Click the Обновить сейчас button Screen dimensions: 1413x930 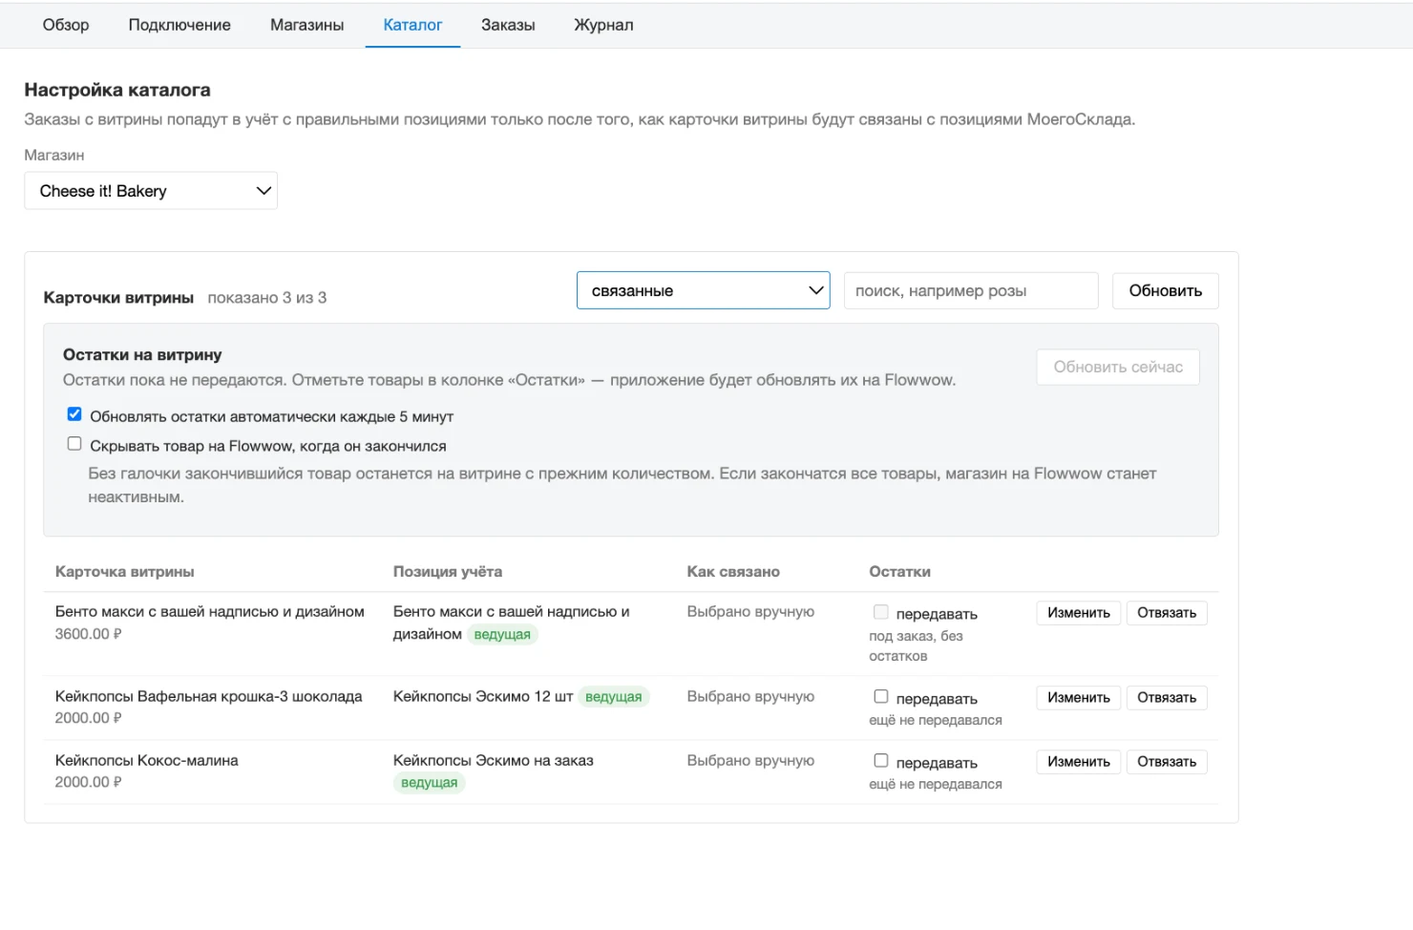click(x=1118, y=367)
